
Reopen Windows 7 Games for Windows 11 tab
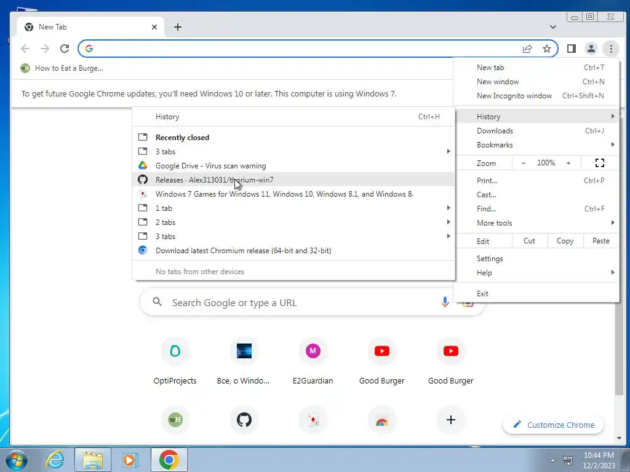[293, 194]
